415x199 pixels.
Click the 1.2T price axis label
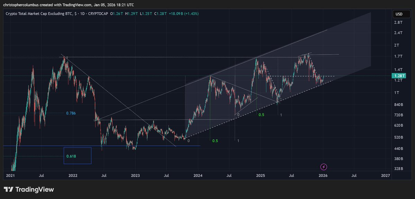point(399,80)
